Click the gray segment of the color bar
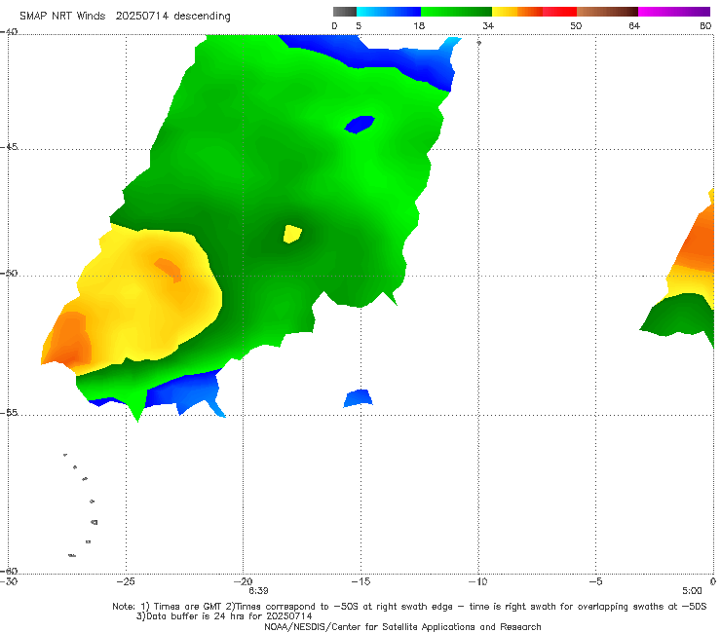721x633 pixels. click(344, 12)
